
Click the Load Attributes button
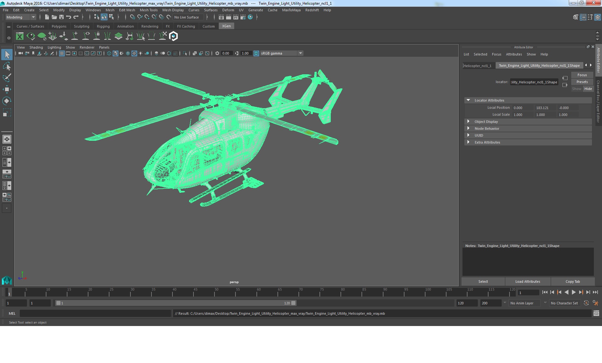528,281
